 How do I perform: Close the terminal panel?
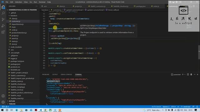[197, 74]
